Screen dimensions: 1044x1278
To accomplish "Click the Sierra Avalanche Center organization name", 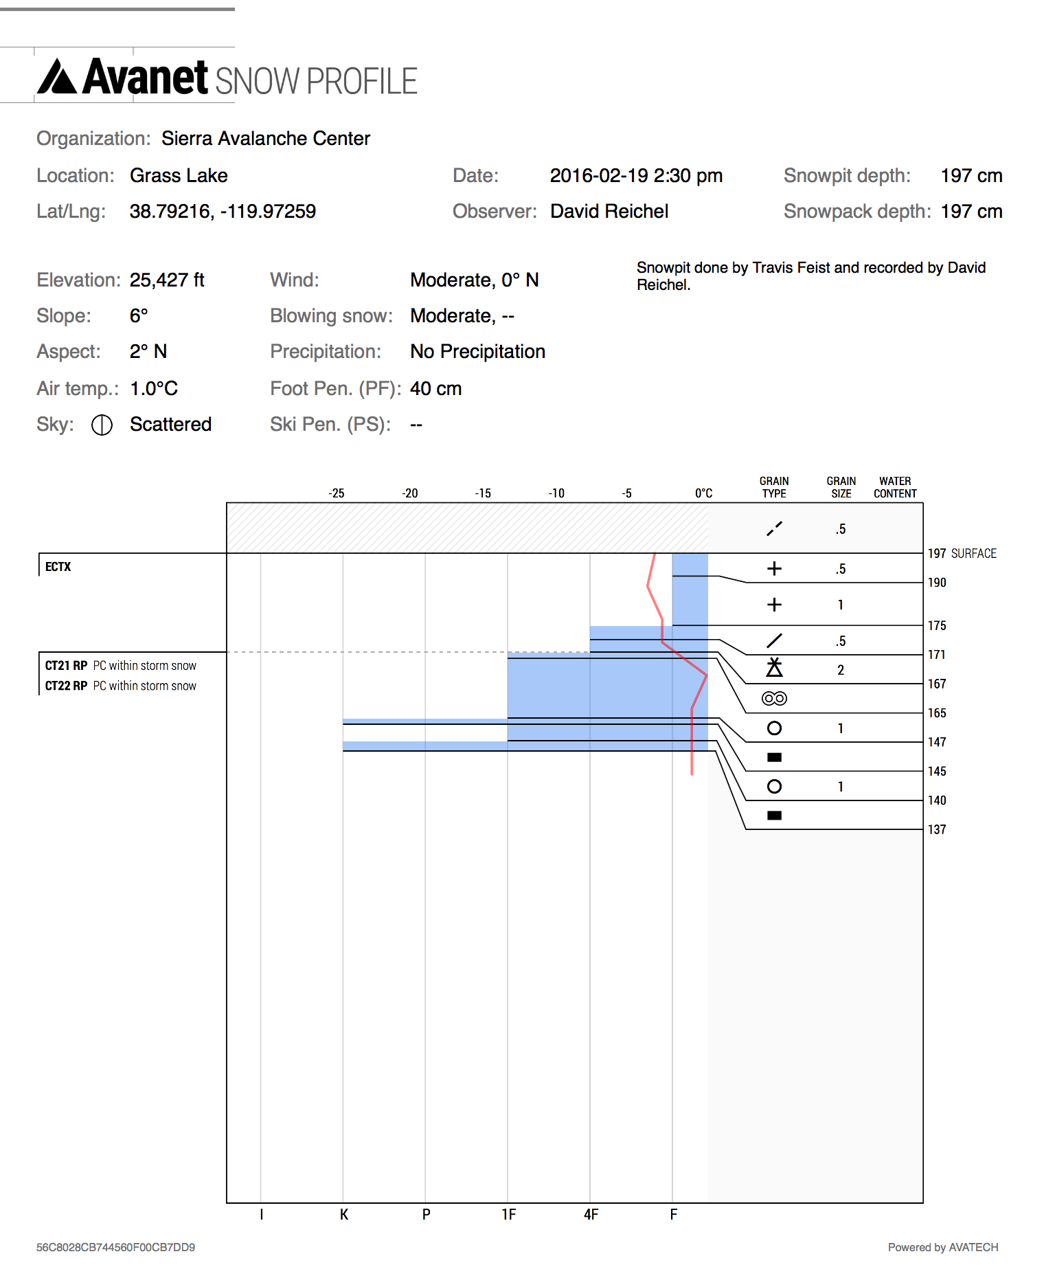I will click(x=266, y=139).
